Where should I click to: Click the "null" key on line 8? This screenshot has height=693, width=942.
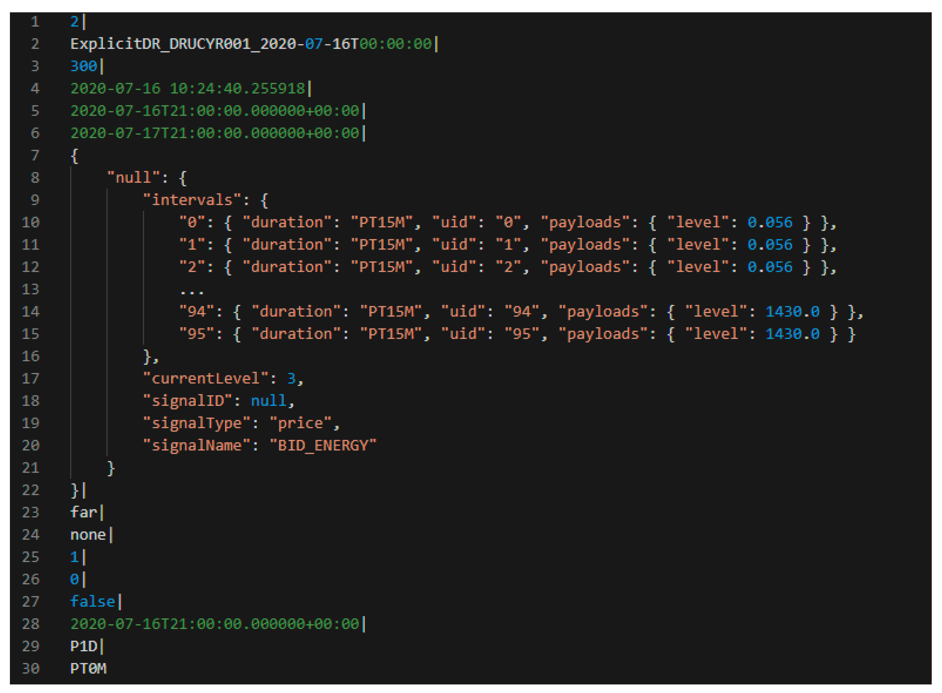(133, 178)
